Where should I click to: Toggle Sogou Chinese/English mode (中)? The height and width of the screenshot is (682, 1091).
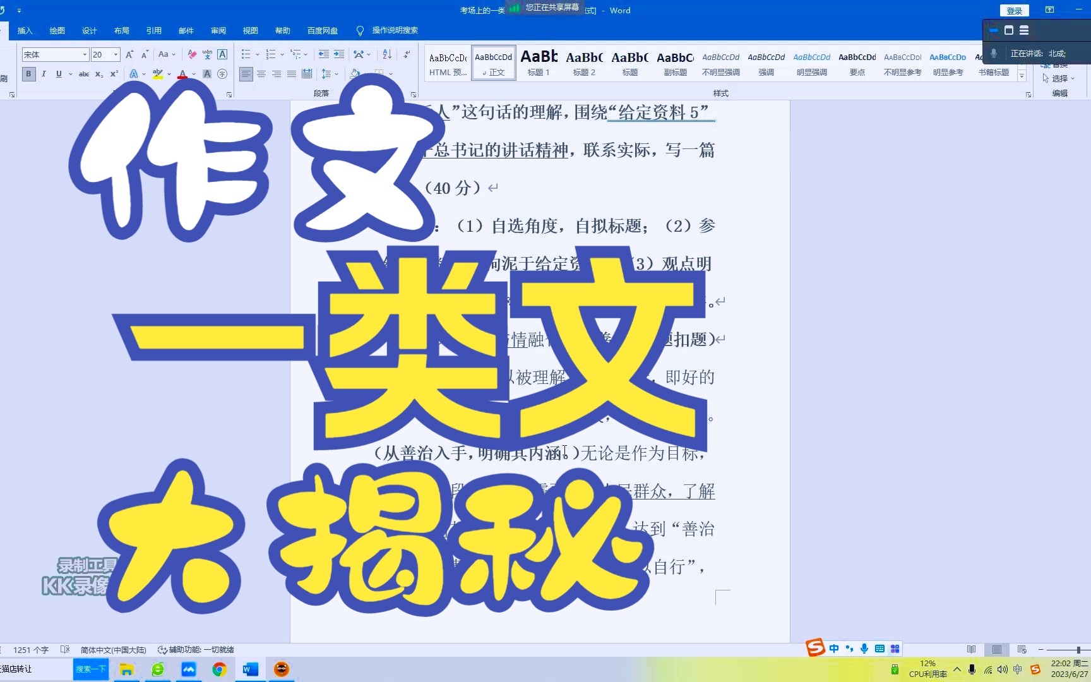tap(834, 649)
